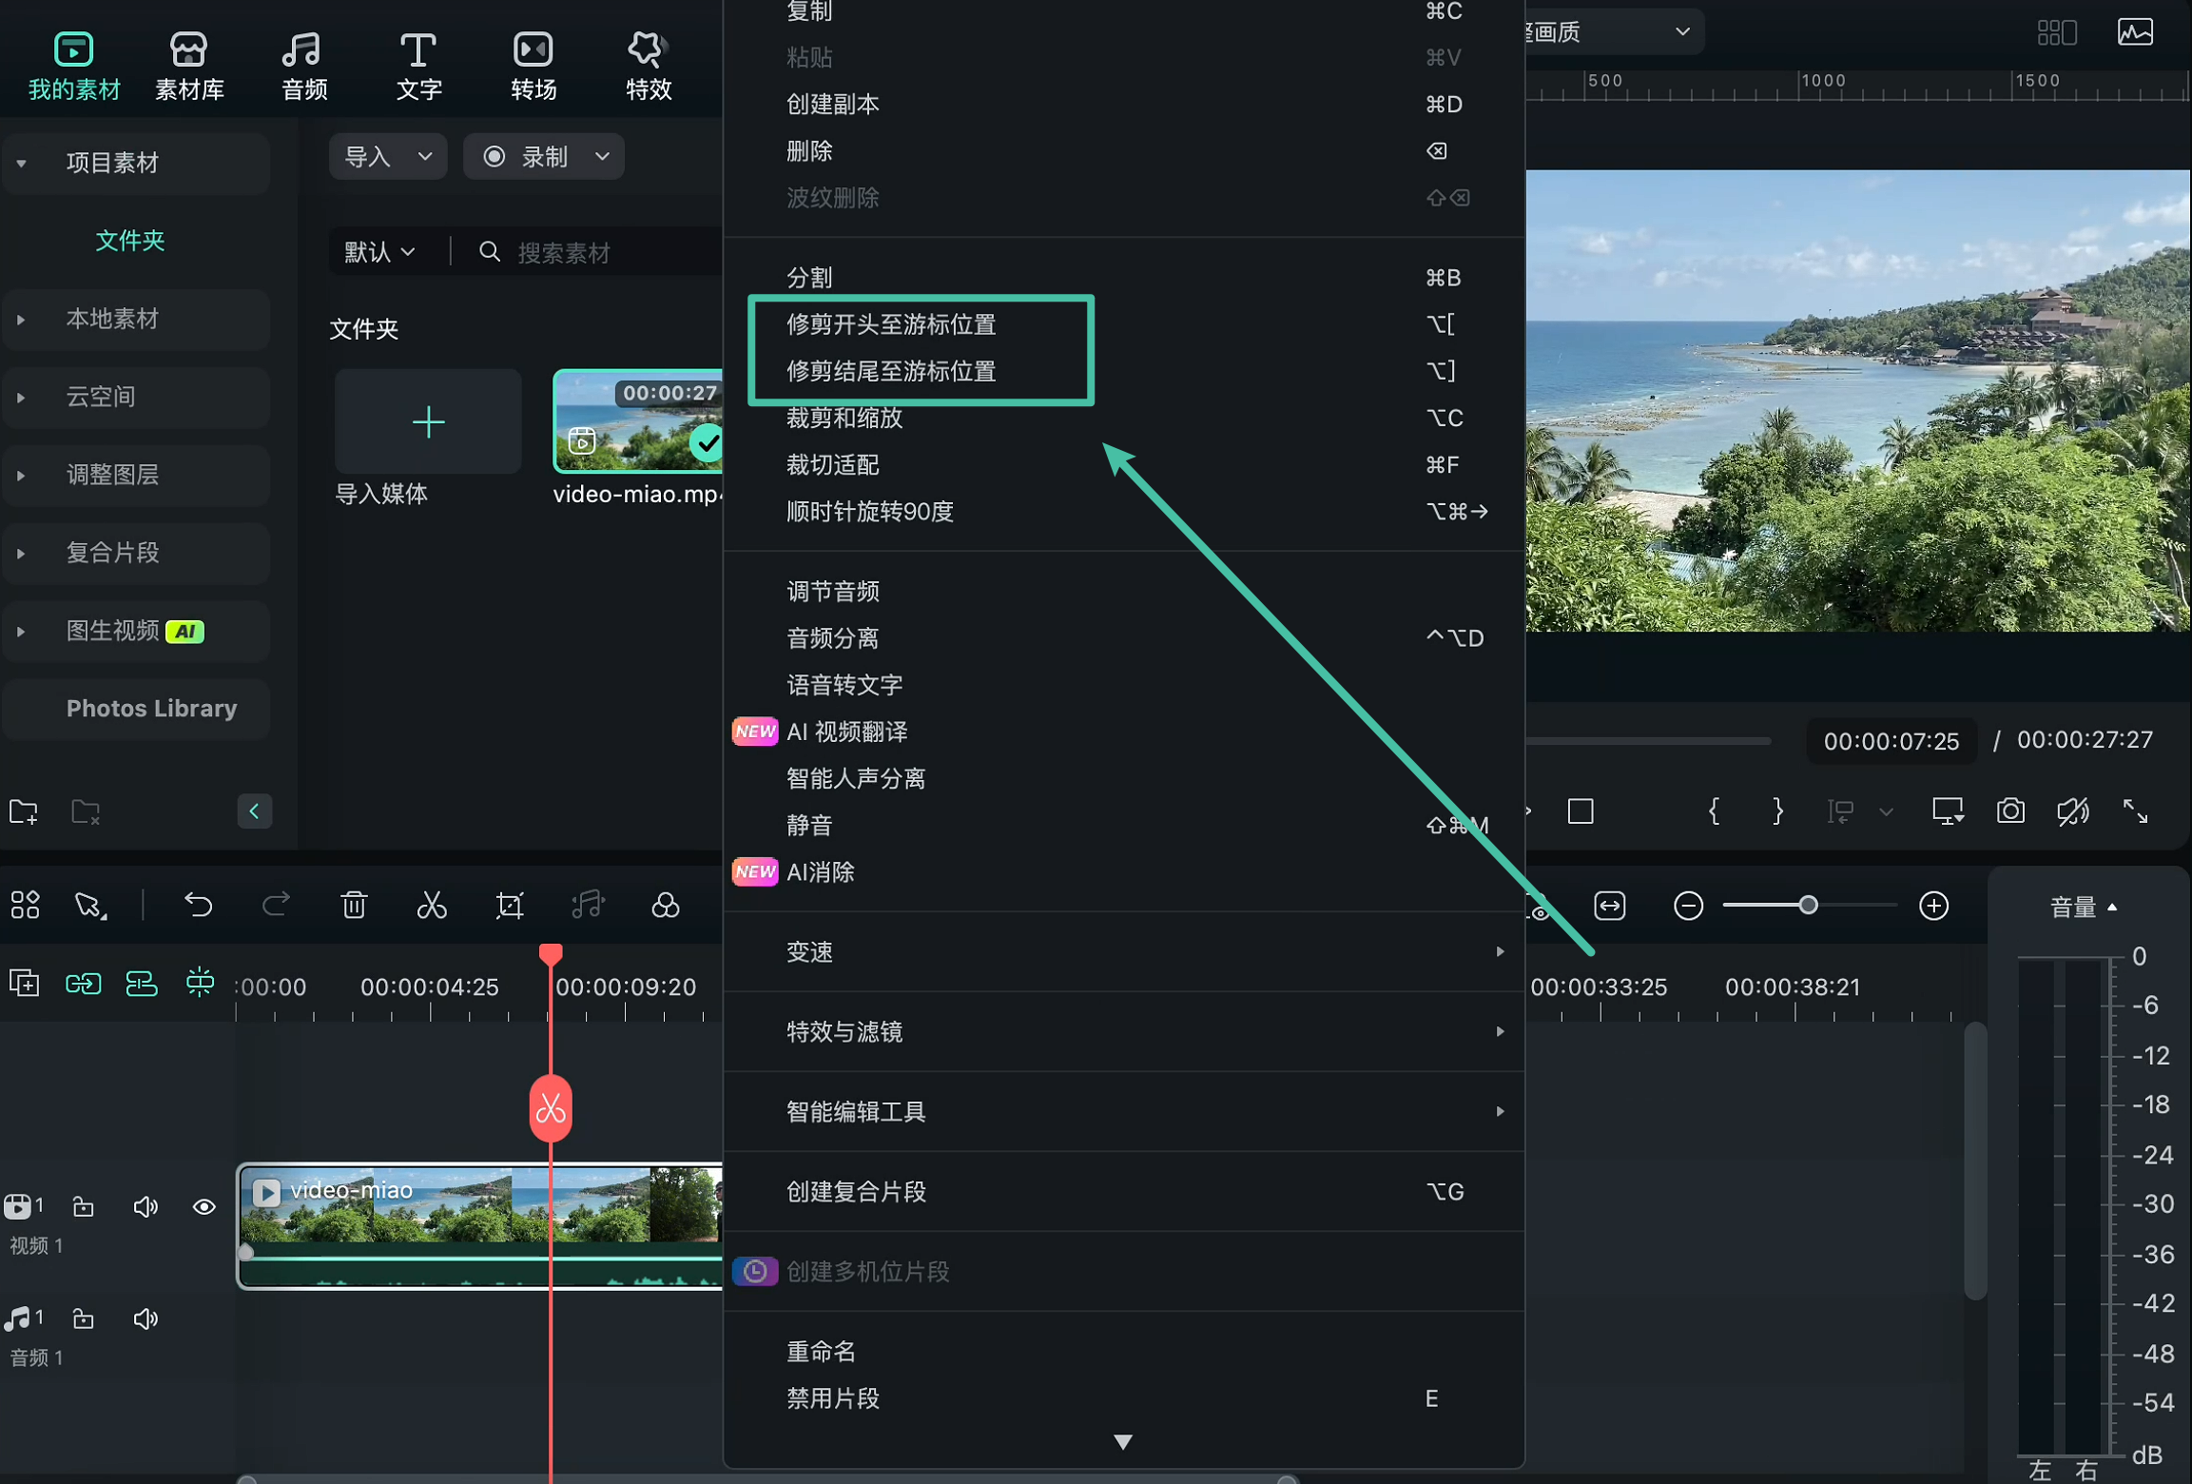2192x1484 pixels.
Task: Click the 导入媒体 import media button
Action: point(427,421)
